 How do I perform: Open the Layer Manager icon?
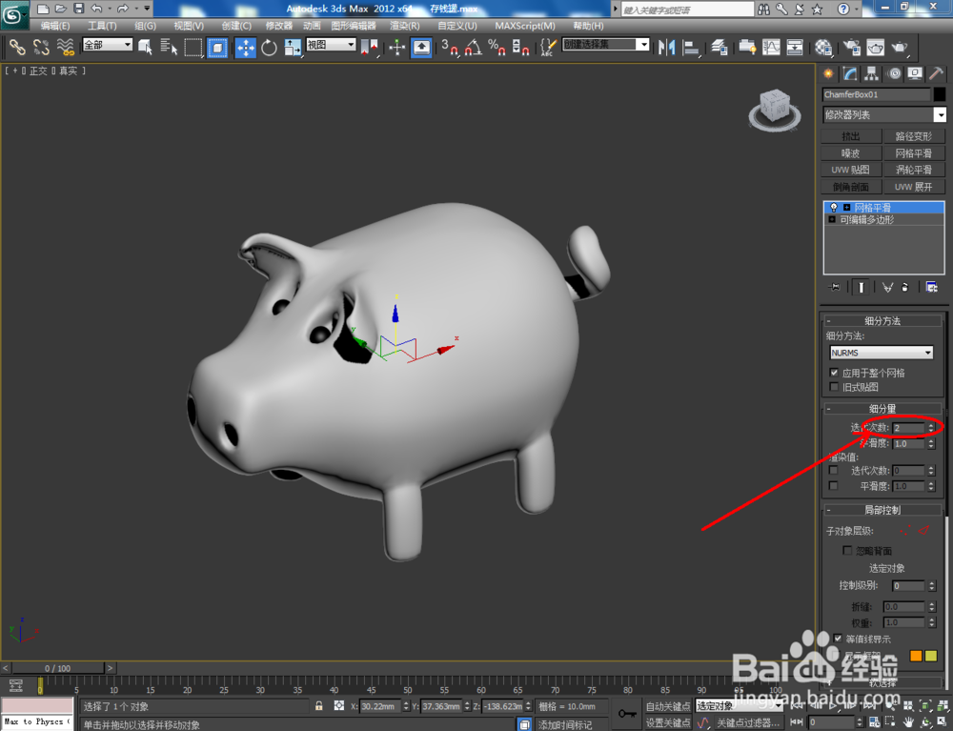click(719, 47)
